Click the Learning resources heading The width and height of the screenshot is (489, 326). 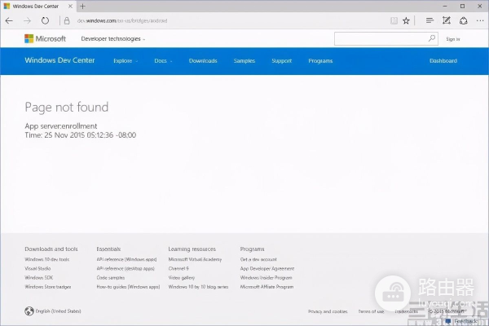[x=192, y=249]
